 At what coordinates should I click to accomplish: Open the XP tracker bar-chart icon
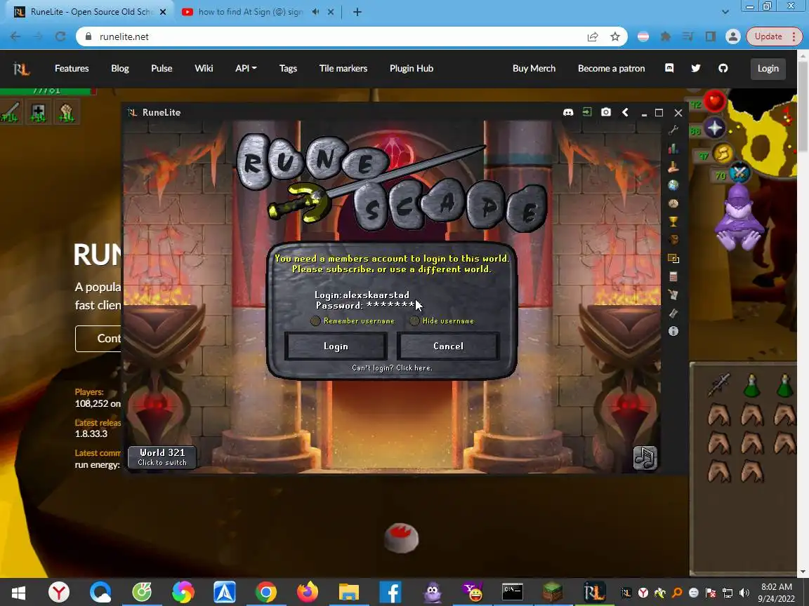tap(673, 149)
